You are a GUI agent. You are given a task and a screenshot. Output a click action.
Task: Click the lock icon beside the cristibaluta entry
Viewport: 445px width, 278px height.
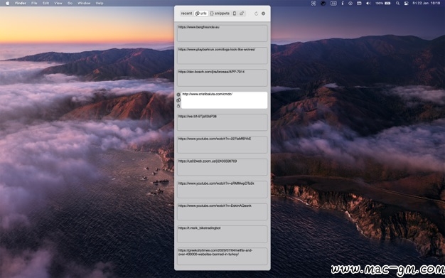178,106
